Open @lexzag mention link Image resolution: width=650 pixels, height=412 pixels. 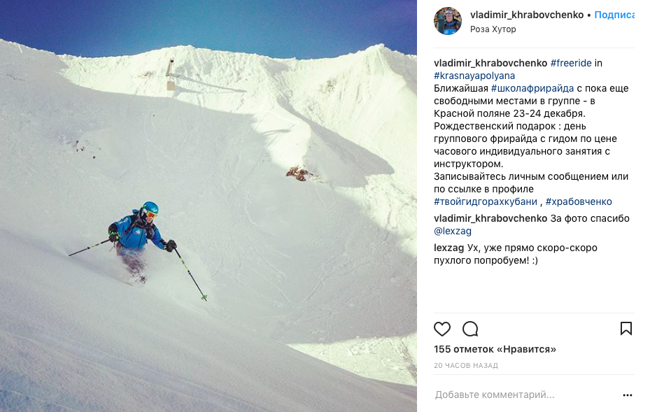pyautogui.click(x=453, y=231)
